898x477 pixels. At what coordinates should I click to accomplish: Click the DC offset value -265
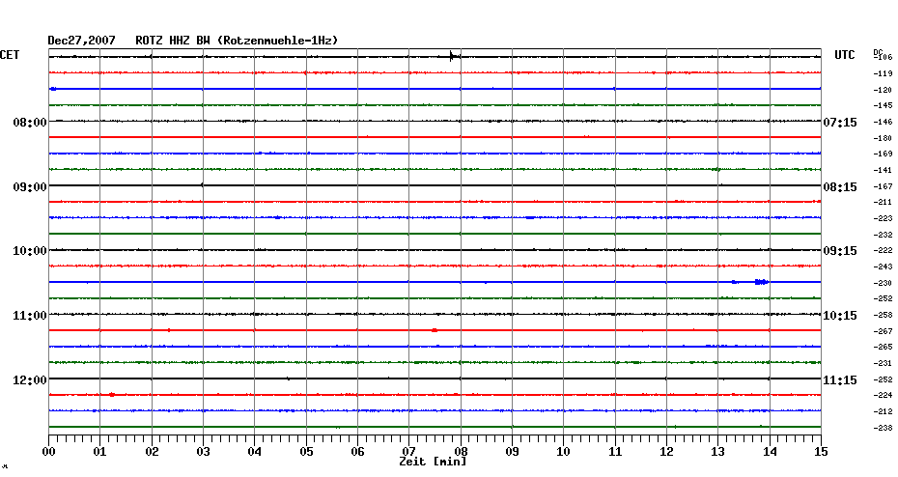[884, 347]
